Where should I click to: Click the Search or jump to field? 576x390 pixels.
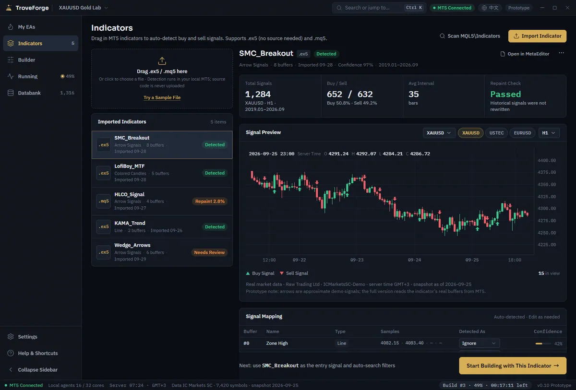tap(379, 8)
